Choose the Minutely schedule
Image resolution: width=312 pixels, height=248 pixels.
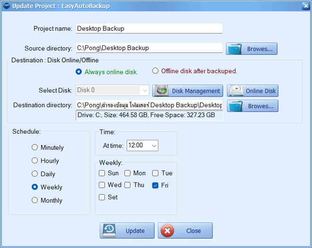(35, 147)
